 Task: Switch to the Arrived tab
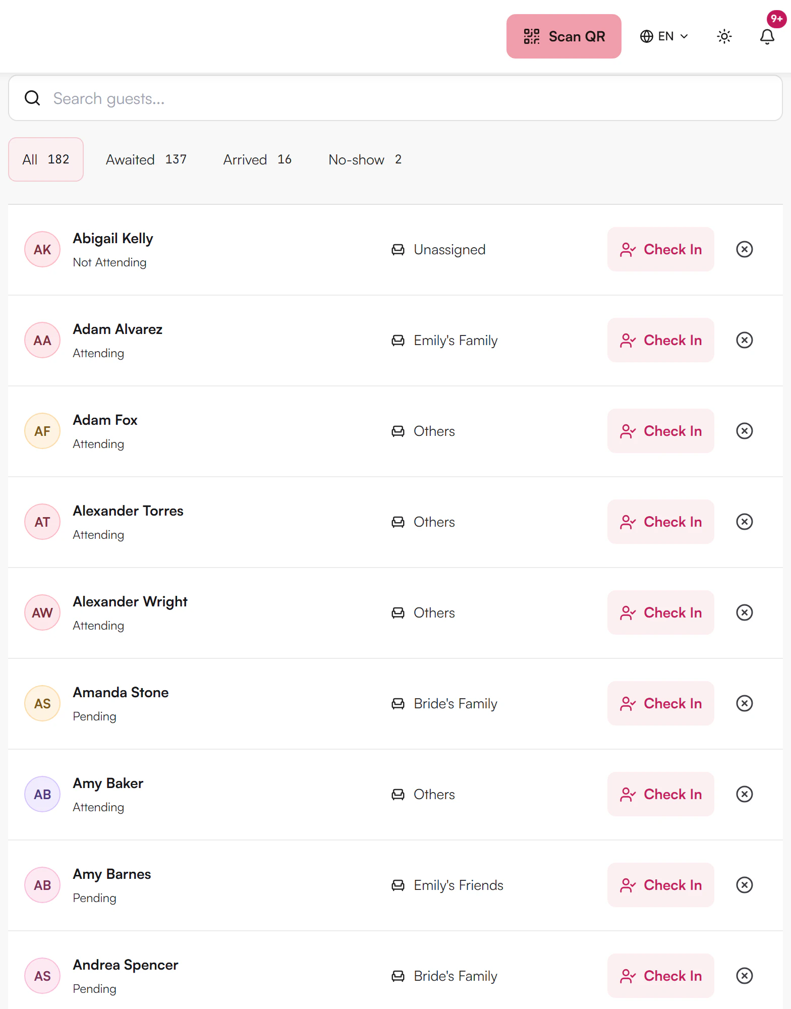click(257, 159)
